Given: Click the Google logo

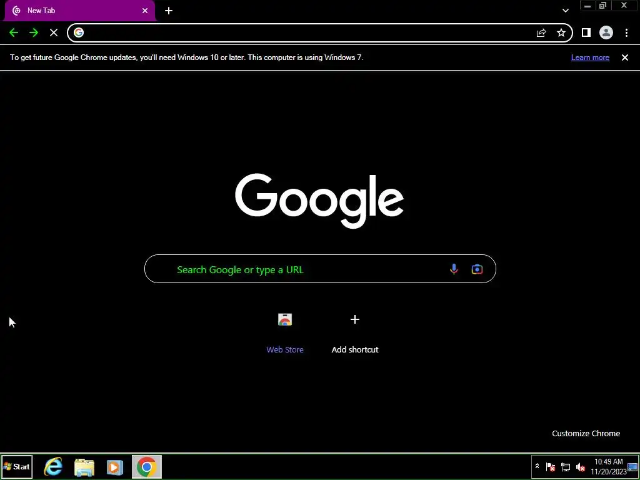Looking at the screenshot, I should point(319,201).
